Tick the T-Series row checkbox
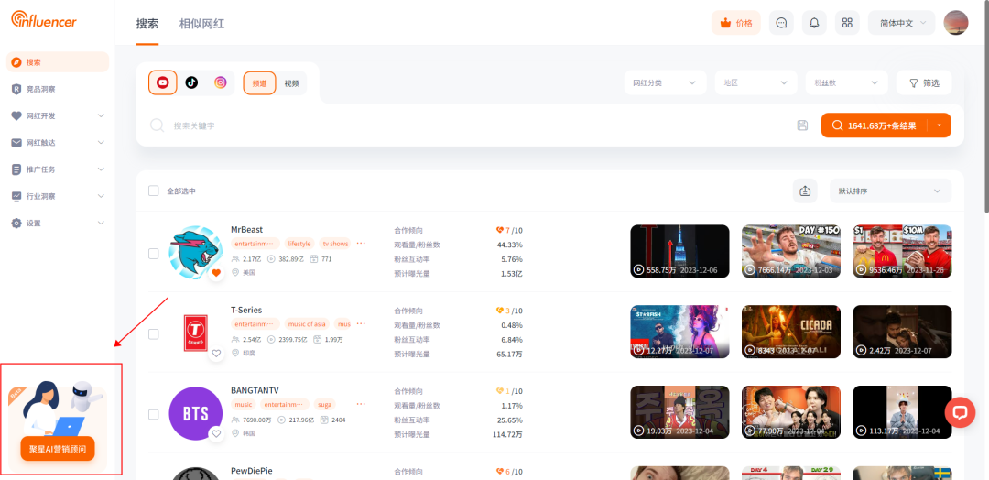989x480 pixels. (153, 333)
